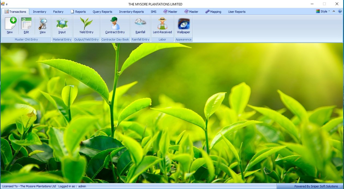Click the 'Output/Yield Entry' group label

86,39
